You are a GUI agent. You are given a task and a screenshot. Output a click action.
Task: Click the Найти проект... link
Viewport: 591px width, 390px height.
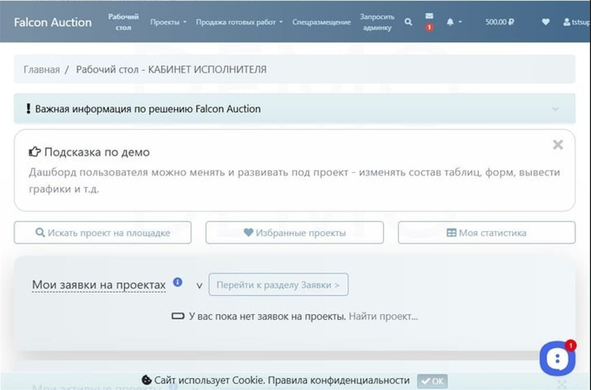tap(384, 316)
